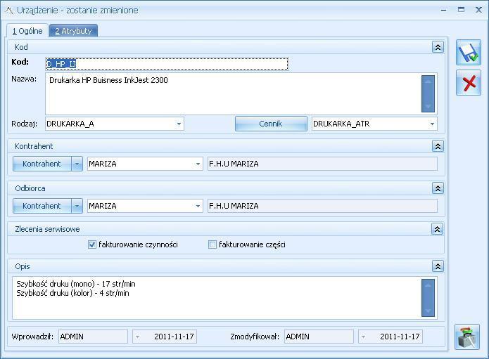Click the Cennik button
Screen dimensions: 489x359
(x=271, y=124)
